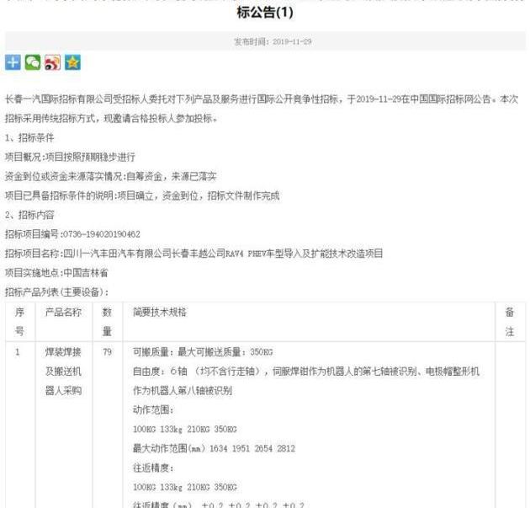Click the '项目已具备招标条件的说明' line
This screenshot has height=508, width=530.
point(142,195)
